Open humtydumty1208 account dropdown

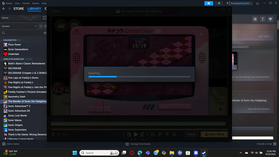pyautogui.click(x=241, y=3)
